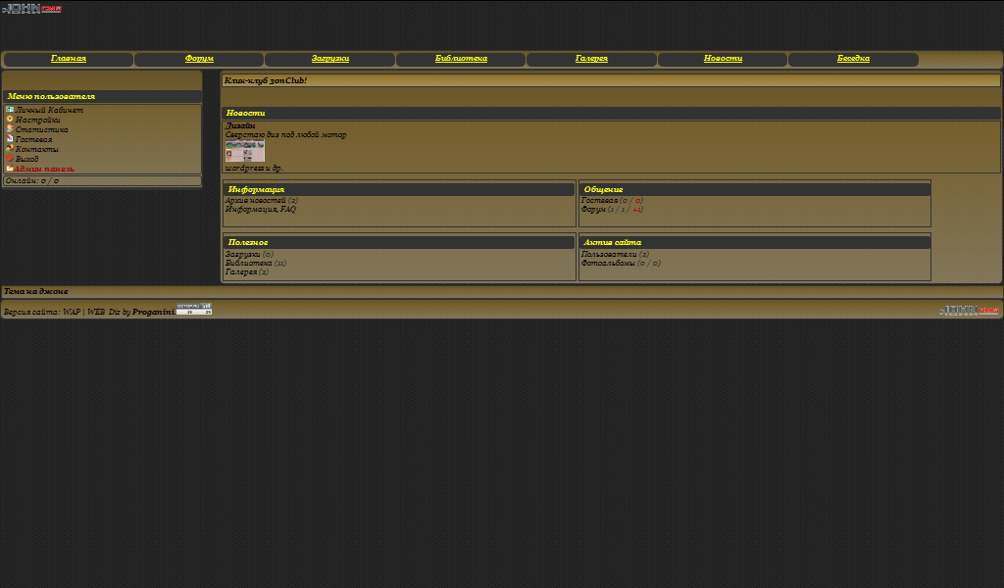The width and height of the screenshot is (1004, 588).
Task: Open the Главная navigation tab
Action: tap(69, 59)
